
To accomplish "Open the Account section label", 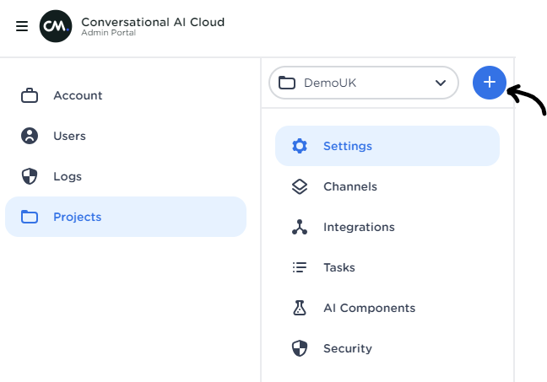I will pos(78,95).
